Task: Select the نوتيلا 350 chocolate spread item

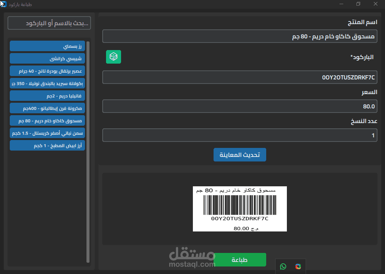Action: click(x=47, y=83)
